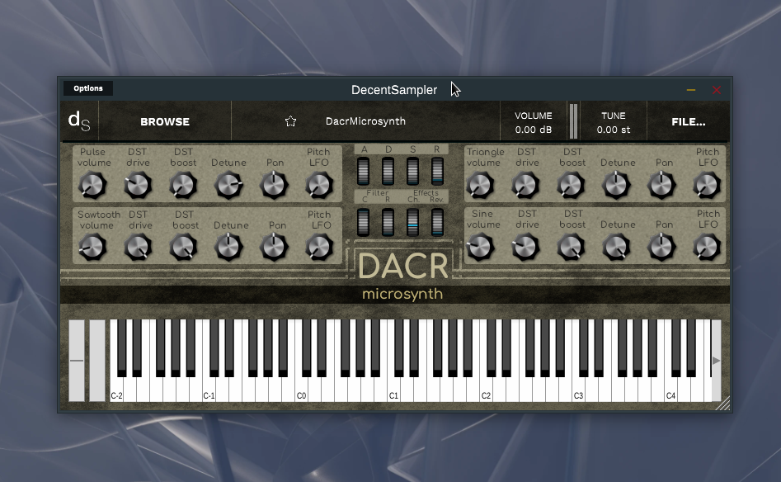781x482 pixels.
Task: Favorite the preset with the star icon
Action: pyautogui.click(x=291, y=121)
